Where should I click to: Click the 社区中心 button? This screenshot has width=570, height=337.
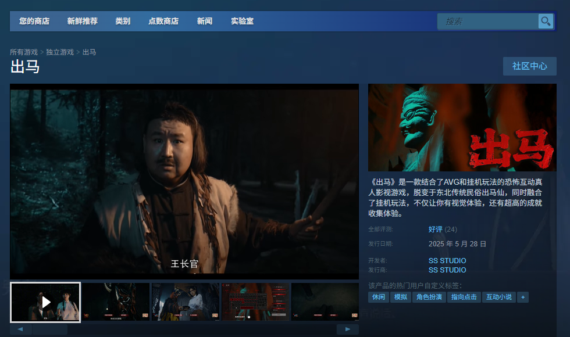click(x=529, y=66)
